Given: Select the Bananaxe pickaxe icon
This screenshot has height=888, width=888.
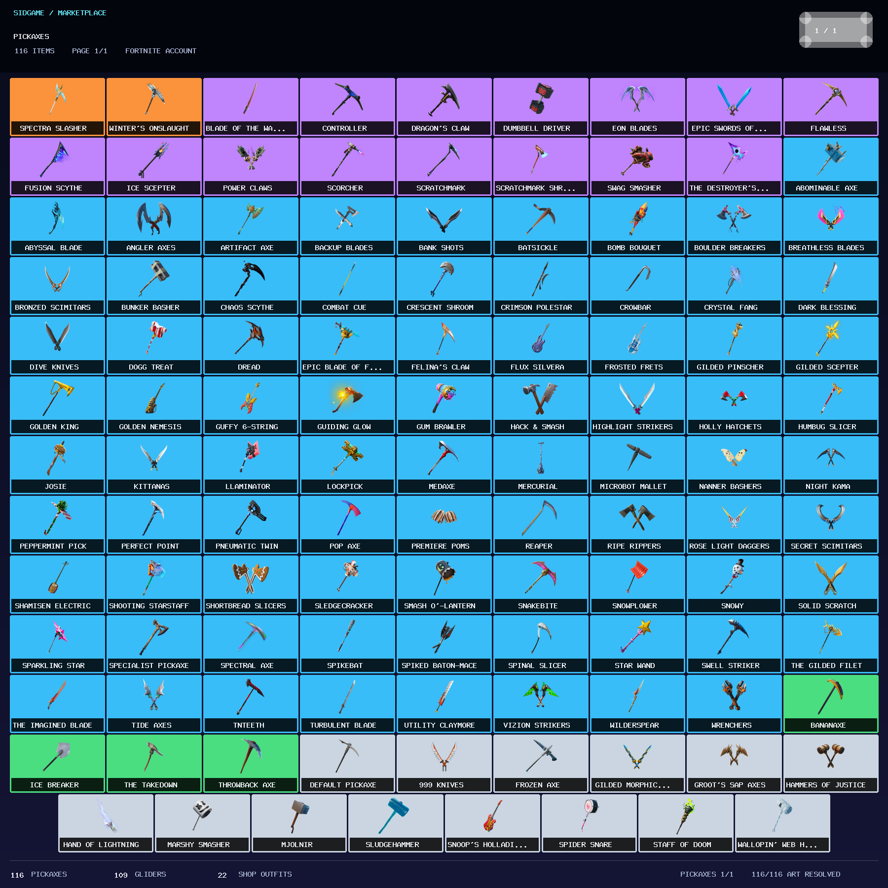Looking at the screenshot, I should (x=831, y=696).
